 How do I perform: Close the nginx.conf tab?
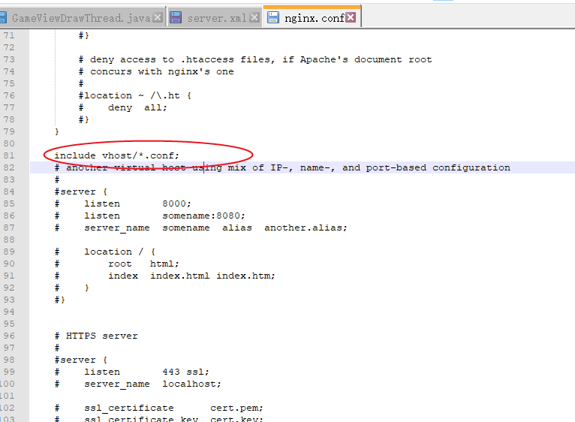click(x=351, y=17)
